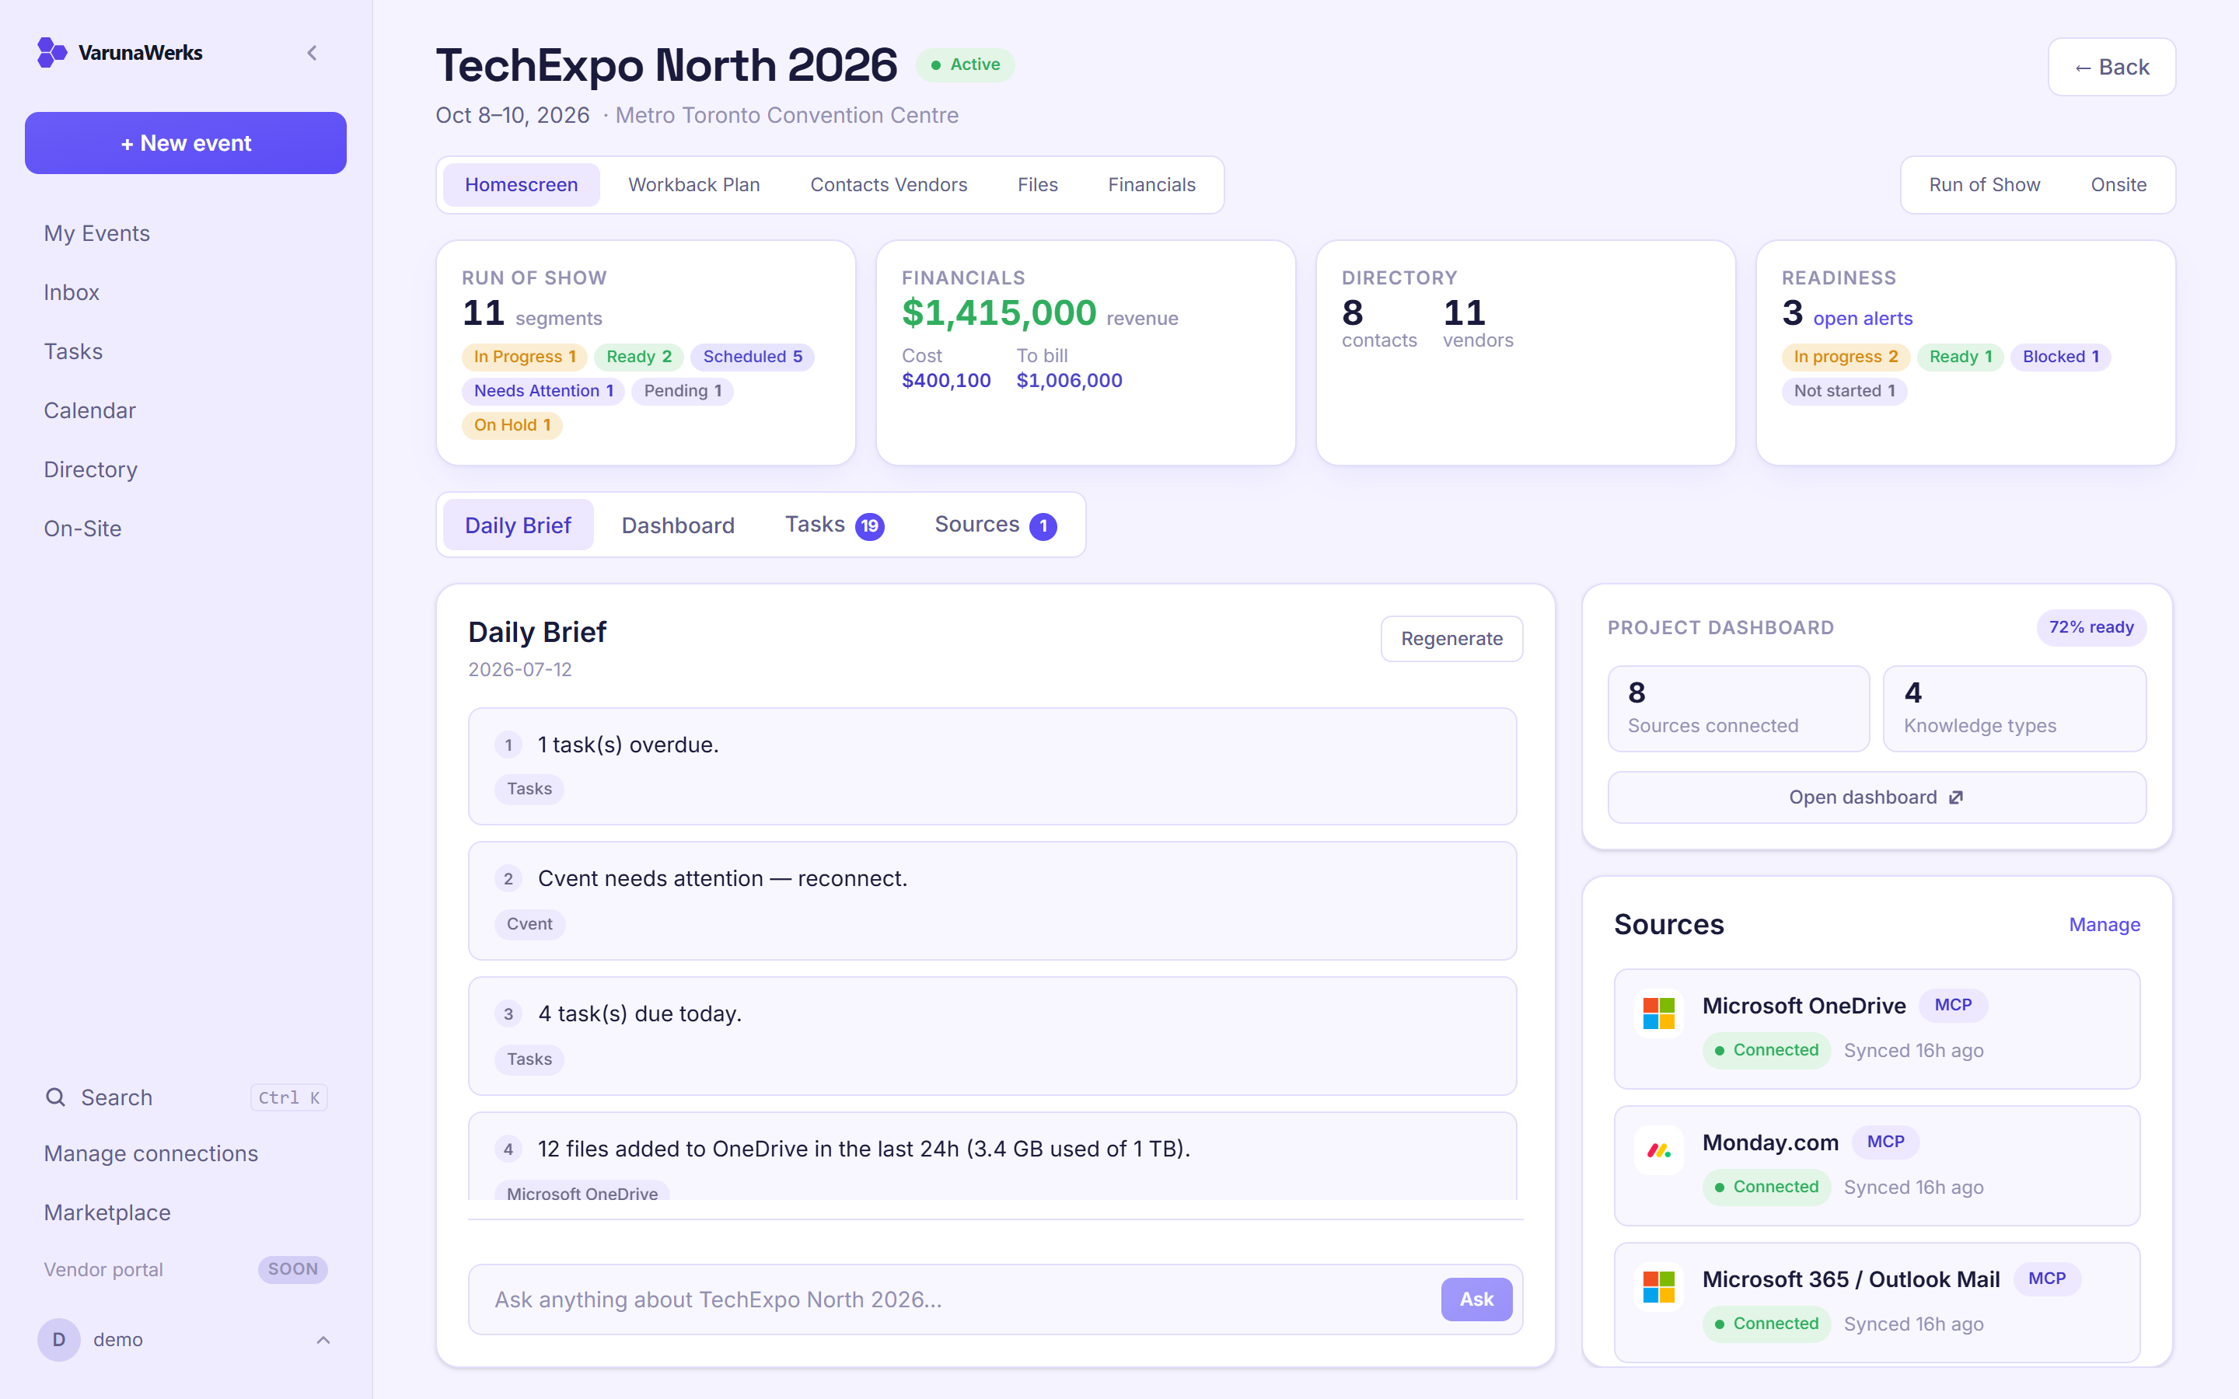Select the Daily Brief tab
Screen dimensions: 2239x1399
518,525
